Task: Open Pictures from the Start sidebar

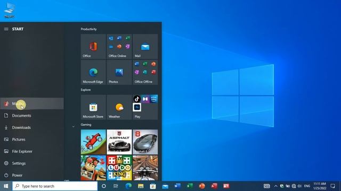Action: 32,139
